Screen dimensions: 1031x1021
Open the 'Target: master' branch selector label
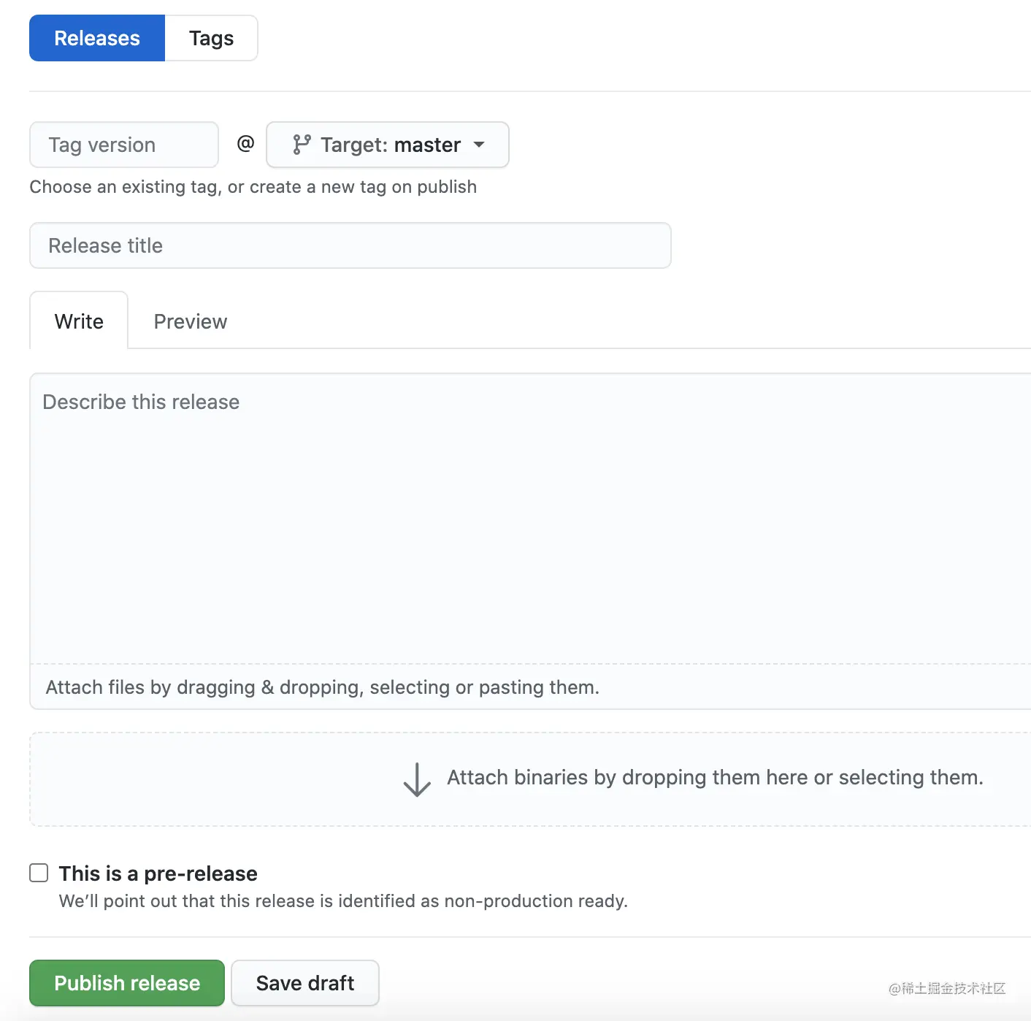coord(391,145)
